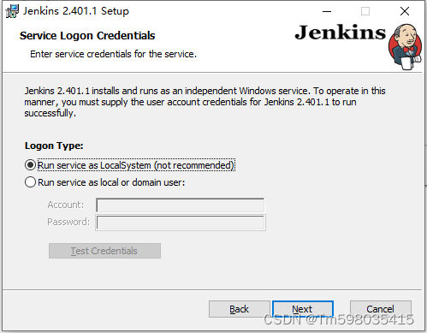The image size is (427, 333).
Task: Close the Jenkins Setup window
Action: (405, 11)
